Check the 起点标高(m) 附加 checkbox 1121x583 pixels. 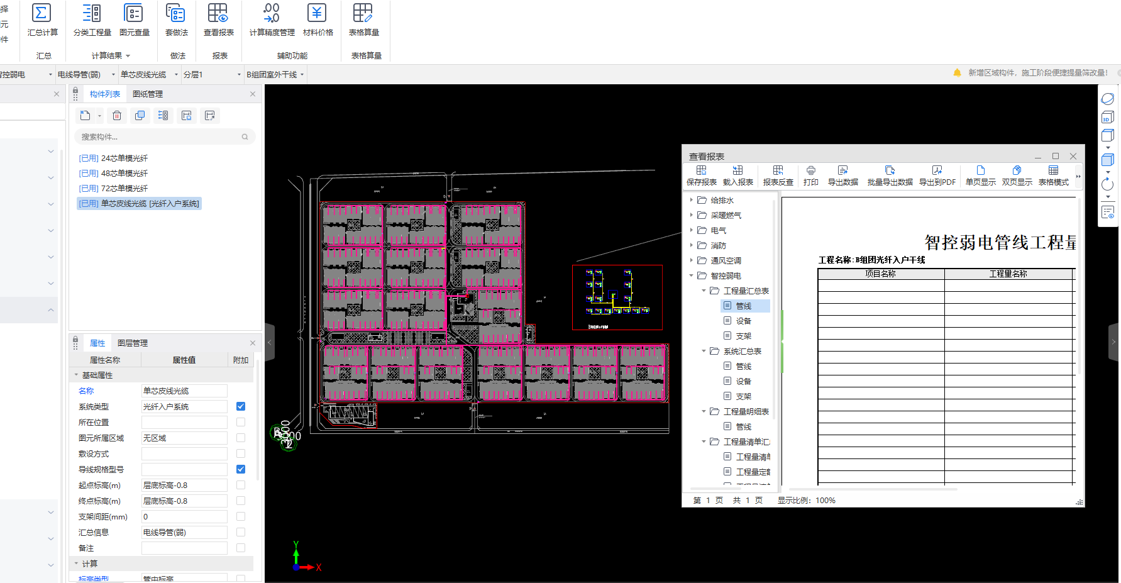(241, 485)
